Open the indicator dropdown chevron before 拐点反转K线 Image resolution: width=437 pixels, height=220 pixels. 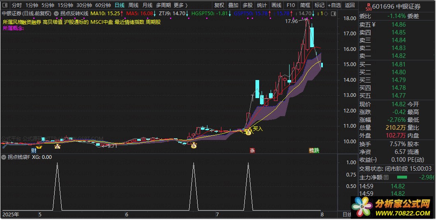[56, 14]
